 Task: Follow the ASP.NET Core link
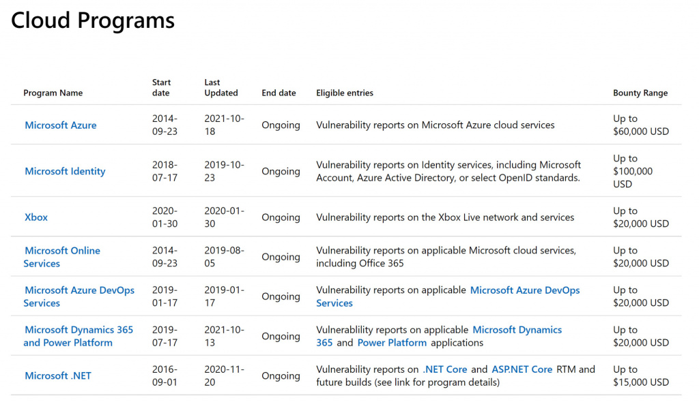[x=522, y=369]
